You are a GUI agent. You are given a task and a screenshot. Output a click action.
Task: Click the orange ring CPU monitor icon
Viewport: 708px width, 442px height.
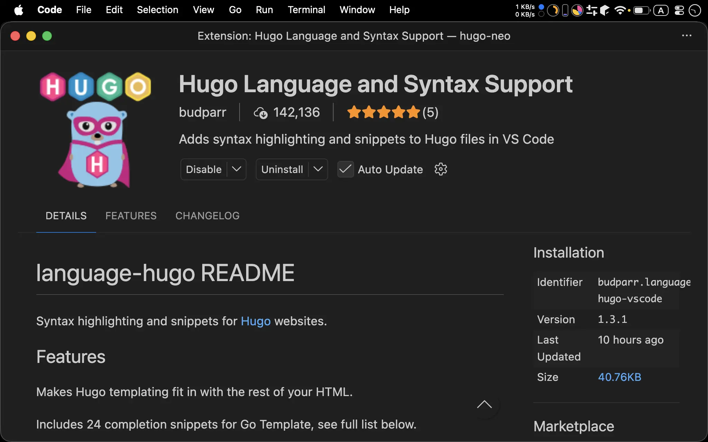[x=553, y=10]
